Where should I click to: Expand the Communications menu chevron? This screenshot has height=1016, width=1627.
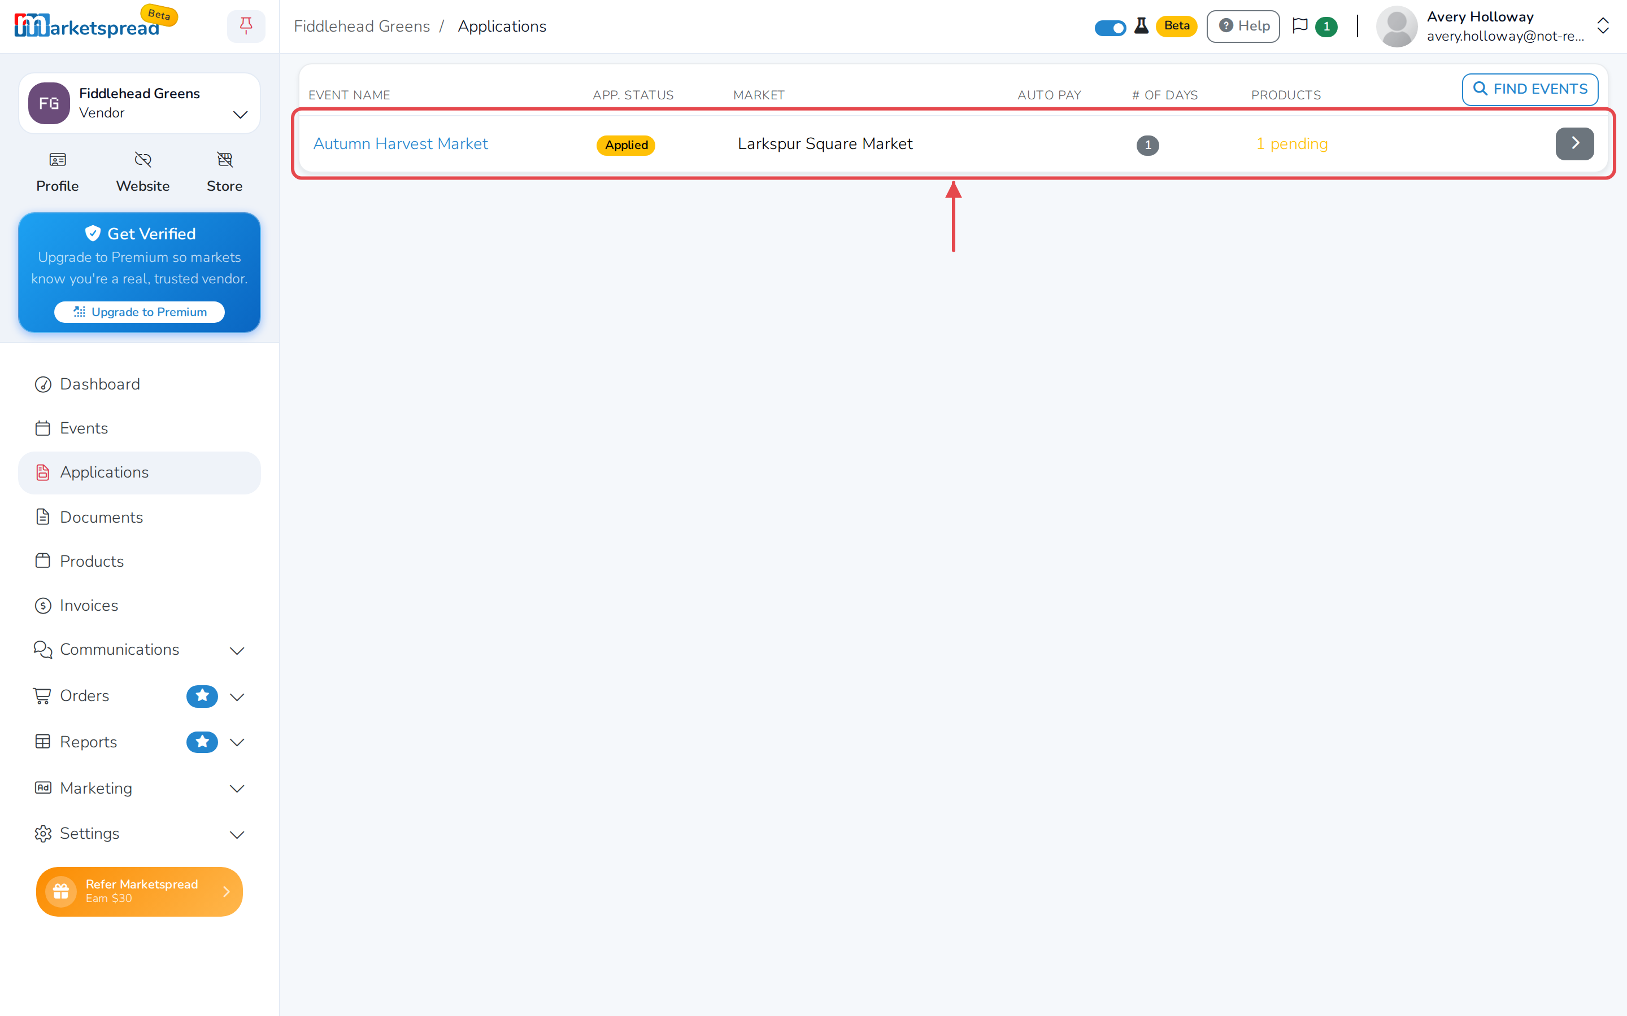[x=237, y=650]
